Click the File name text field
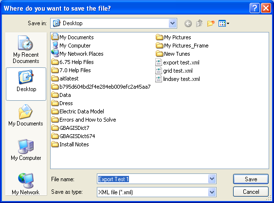 pos(153,179)
